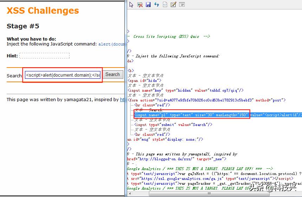Select the 'Search:' text node under the form
The height and width of the screenshot is (197, 302).
click(149, 110)
